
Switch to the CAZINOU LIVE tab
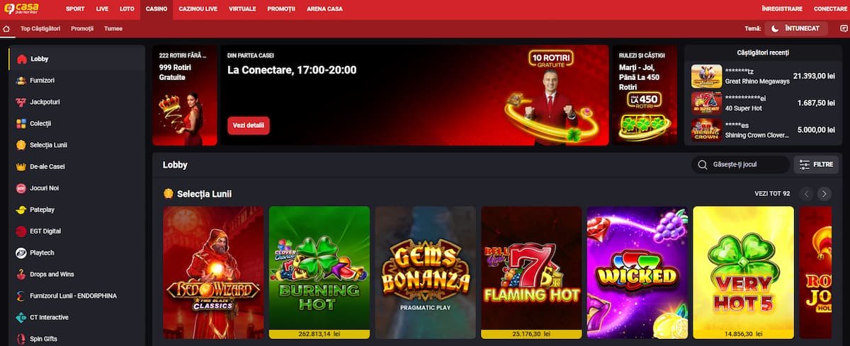[198, 9]
